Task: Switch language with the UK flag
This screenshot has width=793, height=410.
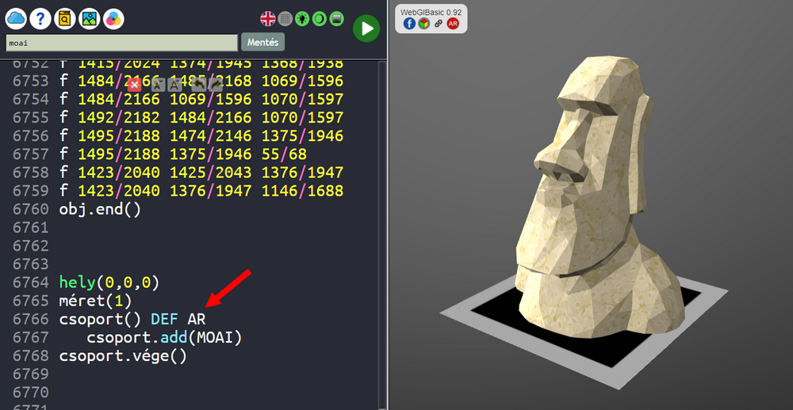Action: 268,18
